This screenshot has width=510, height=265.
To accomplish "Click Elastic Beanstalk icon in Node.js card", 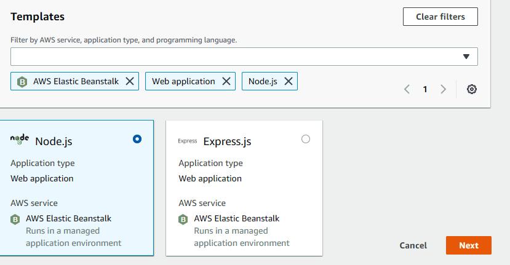I will pos(15,220).
